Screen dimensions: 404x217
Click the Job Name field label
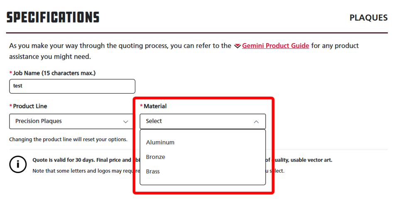click(x=54, y=73)
